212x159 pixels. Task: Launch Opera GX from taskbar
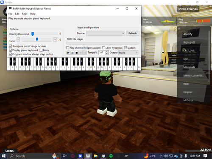tap(73, 156)
